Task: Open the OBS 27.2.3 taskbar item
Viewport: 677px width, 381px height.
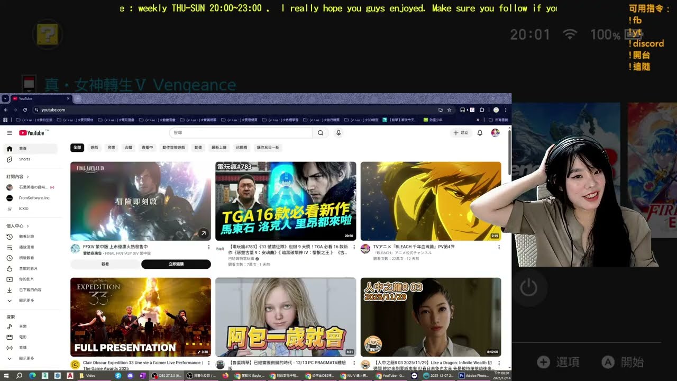Action: point(167,376)
